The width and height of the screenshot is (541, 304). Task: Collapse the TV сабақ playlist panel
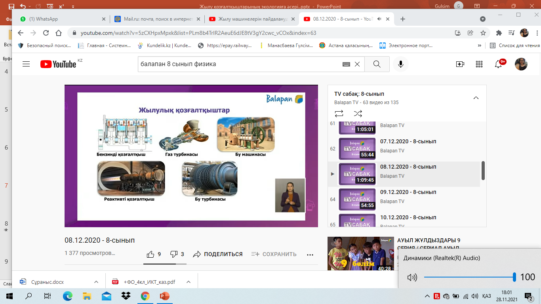point(476,98)
